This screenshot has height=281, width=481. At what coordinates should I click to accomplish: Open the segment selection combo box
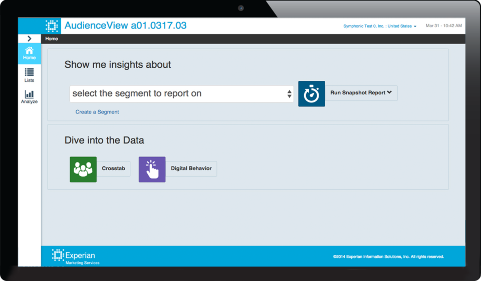click(x=181, y=94)
